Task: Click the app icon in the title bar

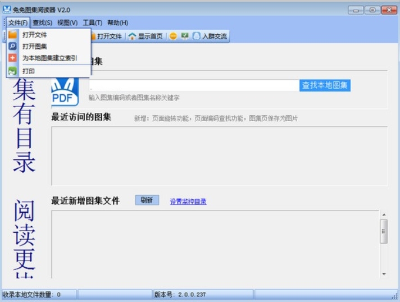Action: coord(7,10)
